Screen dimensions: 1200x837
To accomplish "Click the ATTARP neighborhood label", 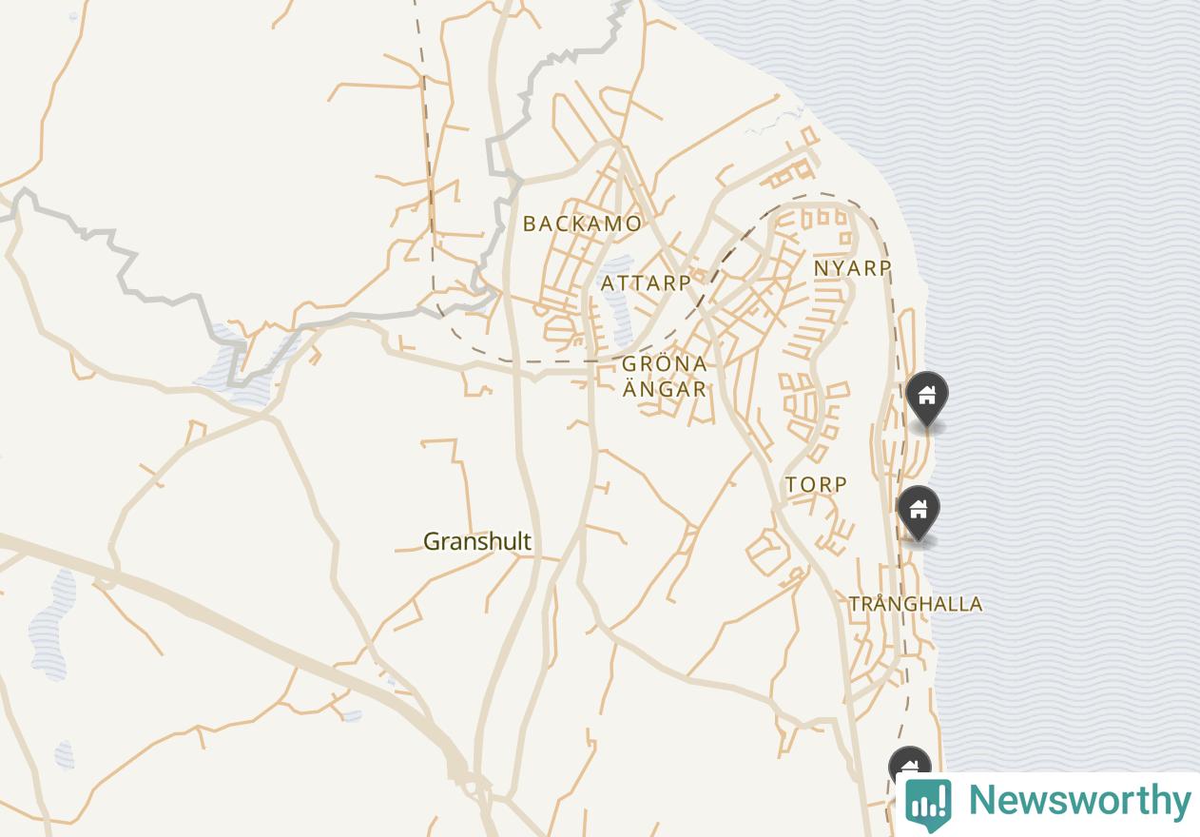I will tap(647, 282).
